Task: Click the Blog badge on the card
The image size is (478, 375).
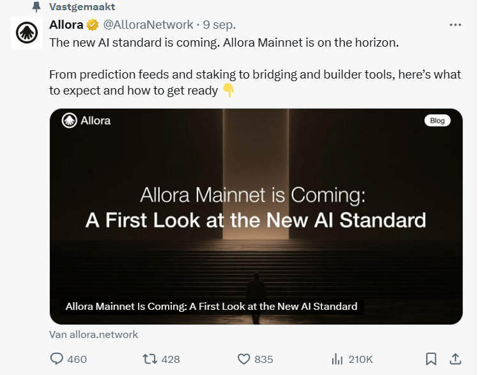Action: tap(437, 121)
